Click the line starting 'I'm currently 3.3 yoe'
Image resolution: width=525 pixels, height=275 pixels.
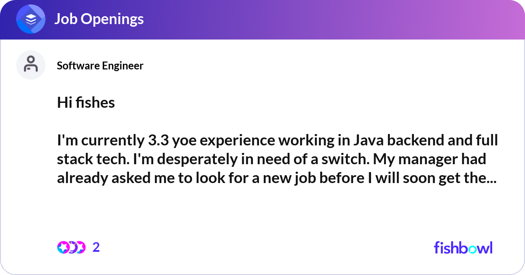pyautogui.click(x=278, y=141)
